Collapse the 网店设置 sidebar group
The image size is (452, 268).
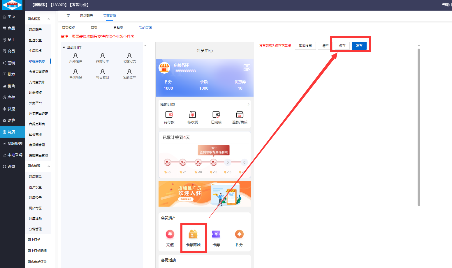(49, 19)
